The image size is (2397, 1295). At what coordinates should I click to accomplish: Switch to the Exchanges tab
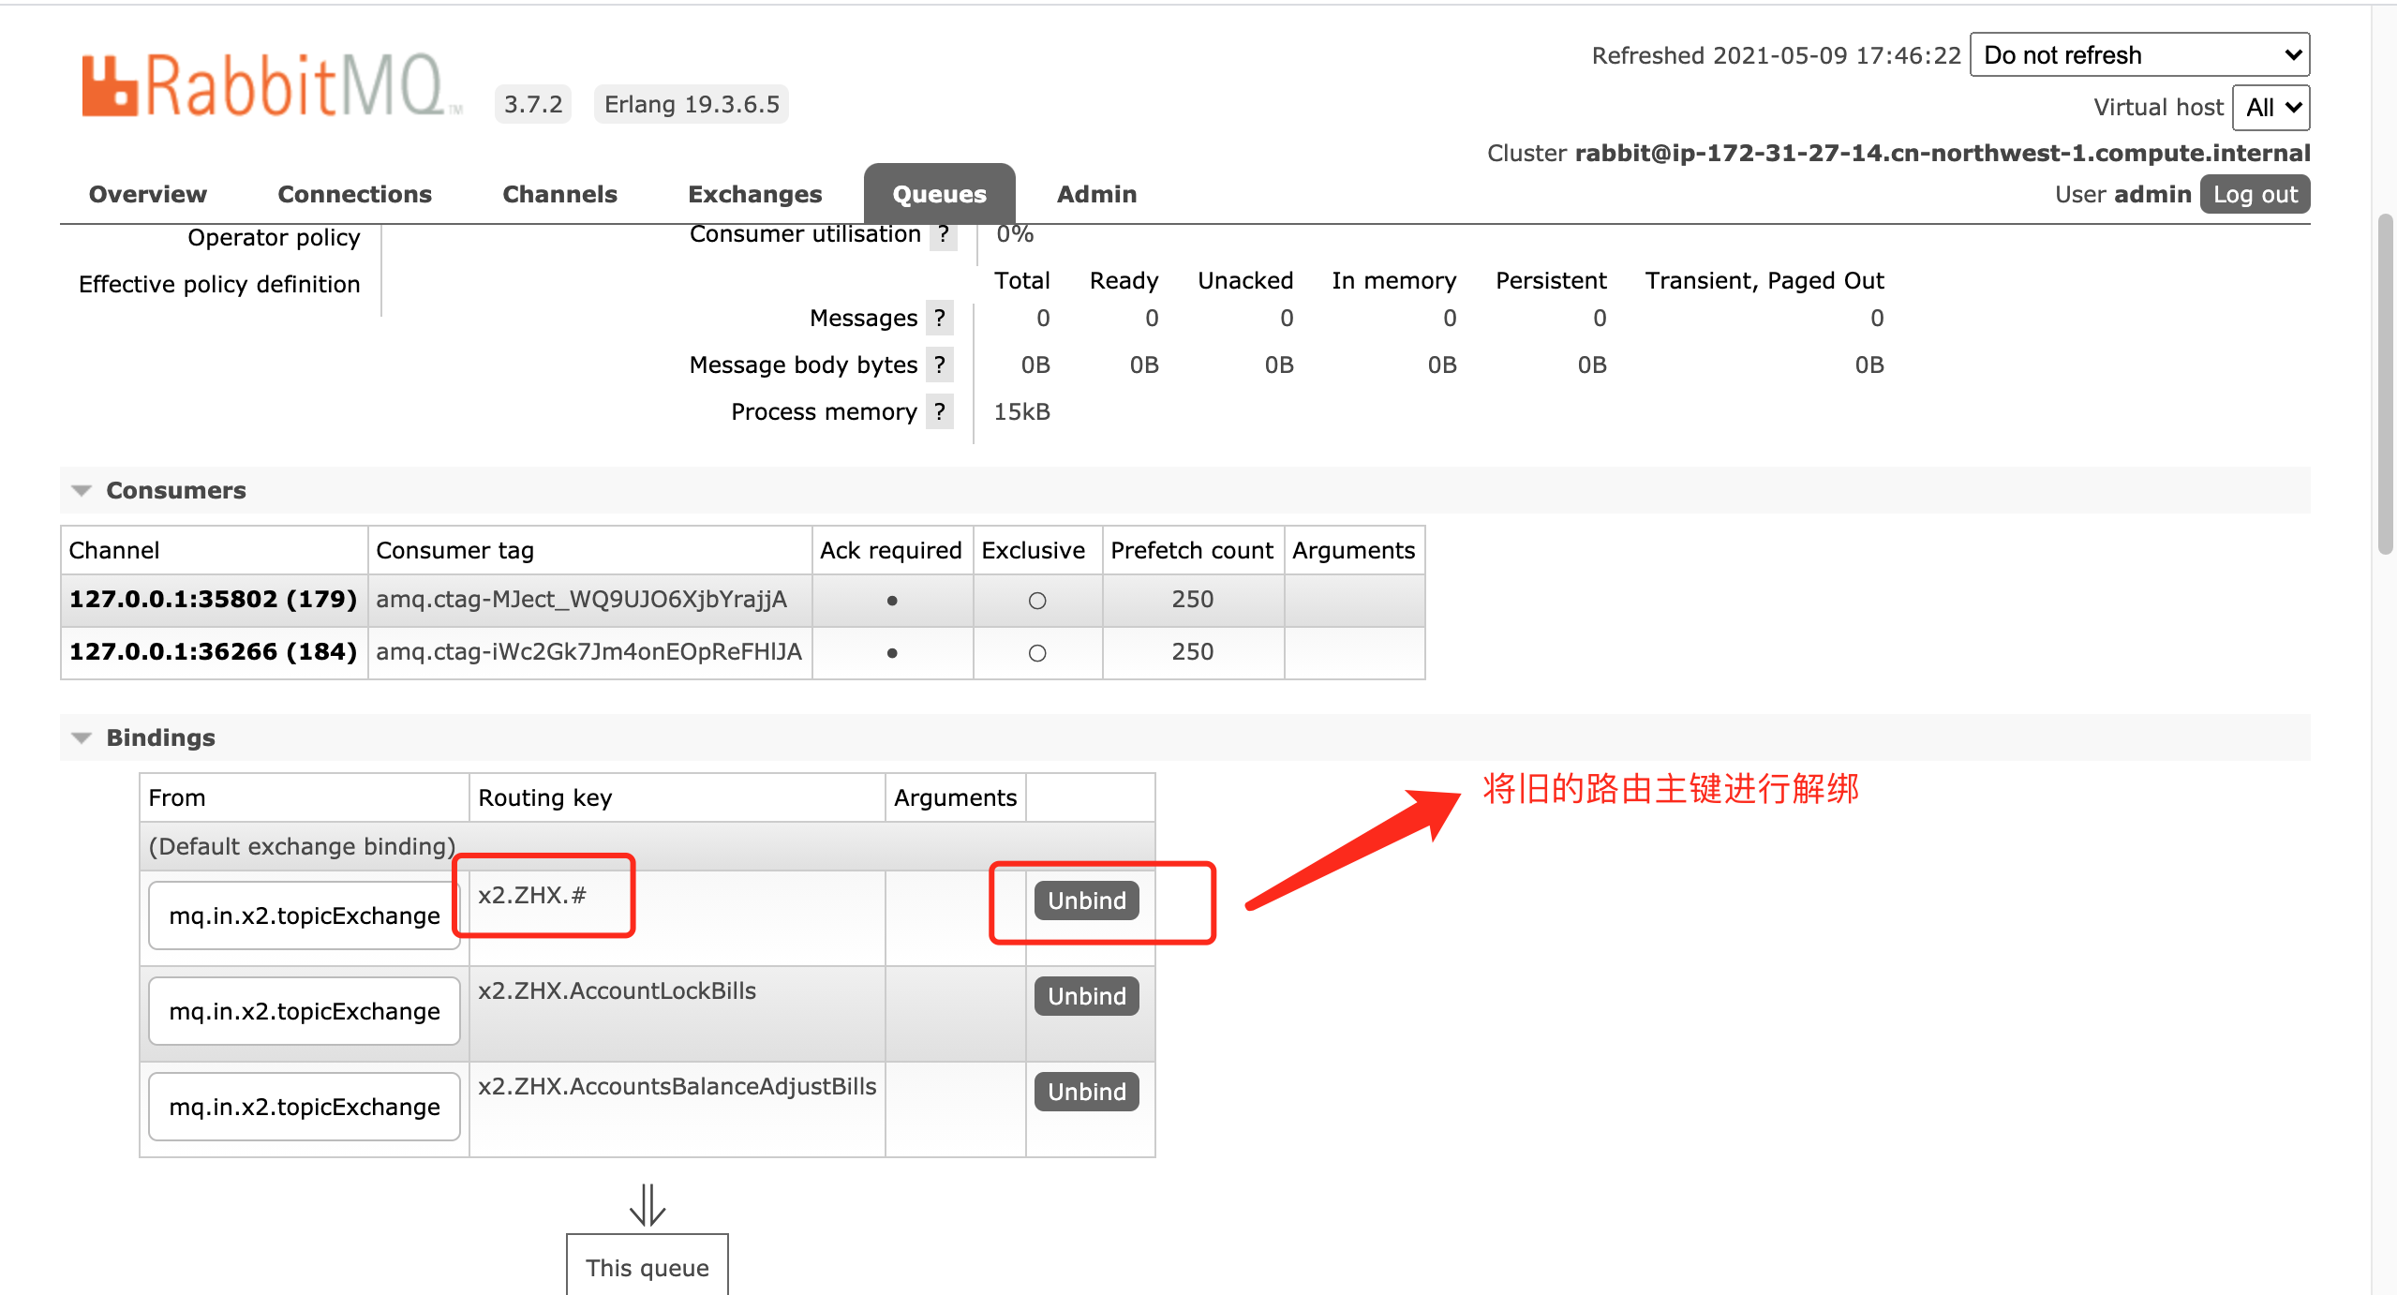point(755,194)
